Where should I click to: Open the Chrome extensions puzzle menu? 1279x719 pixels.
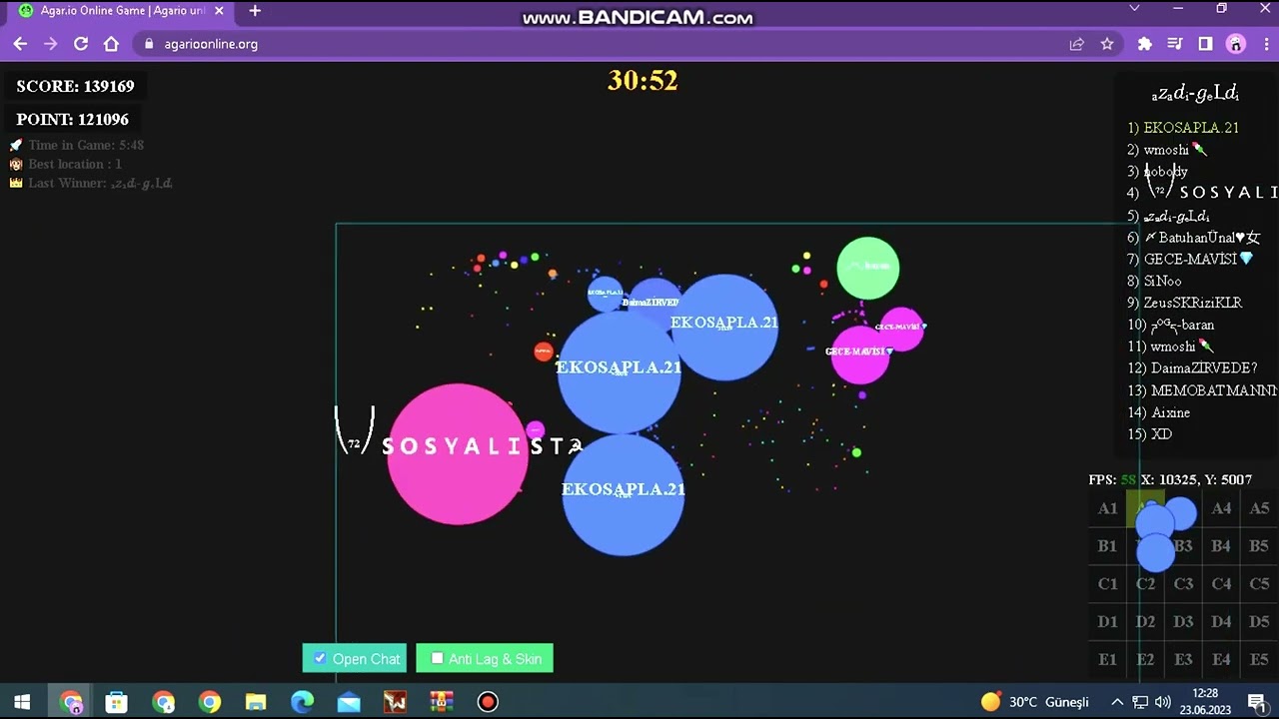tap(1145, 44)
